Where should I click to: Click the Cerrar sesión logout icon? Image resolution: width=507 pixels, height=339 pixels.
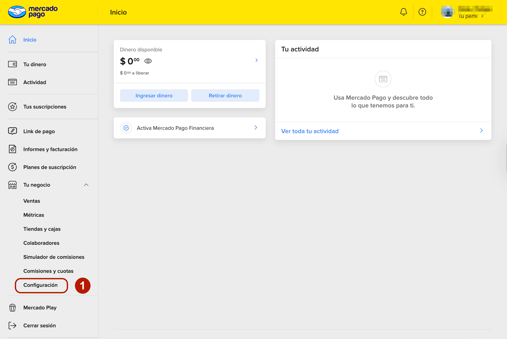coord(12,325)
